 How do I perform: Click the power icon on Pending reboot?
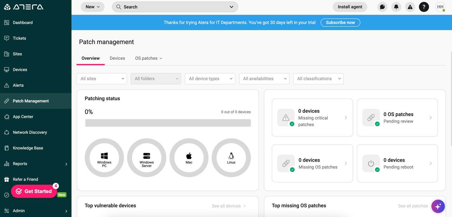[371, 163]
